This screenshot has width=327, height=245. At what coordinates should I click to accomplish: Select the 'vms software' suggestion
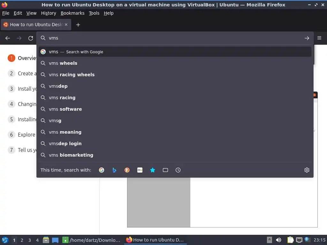pos(175,109)
